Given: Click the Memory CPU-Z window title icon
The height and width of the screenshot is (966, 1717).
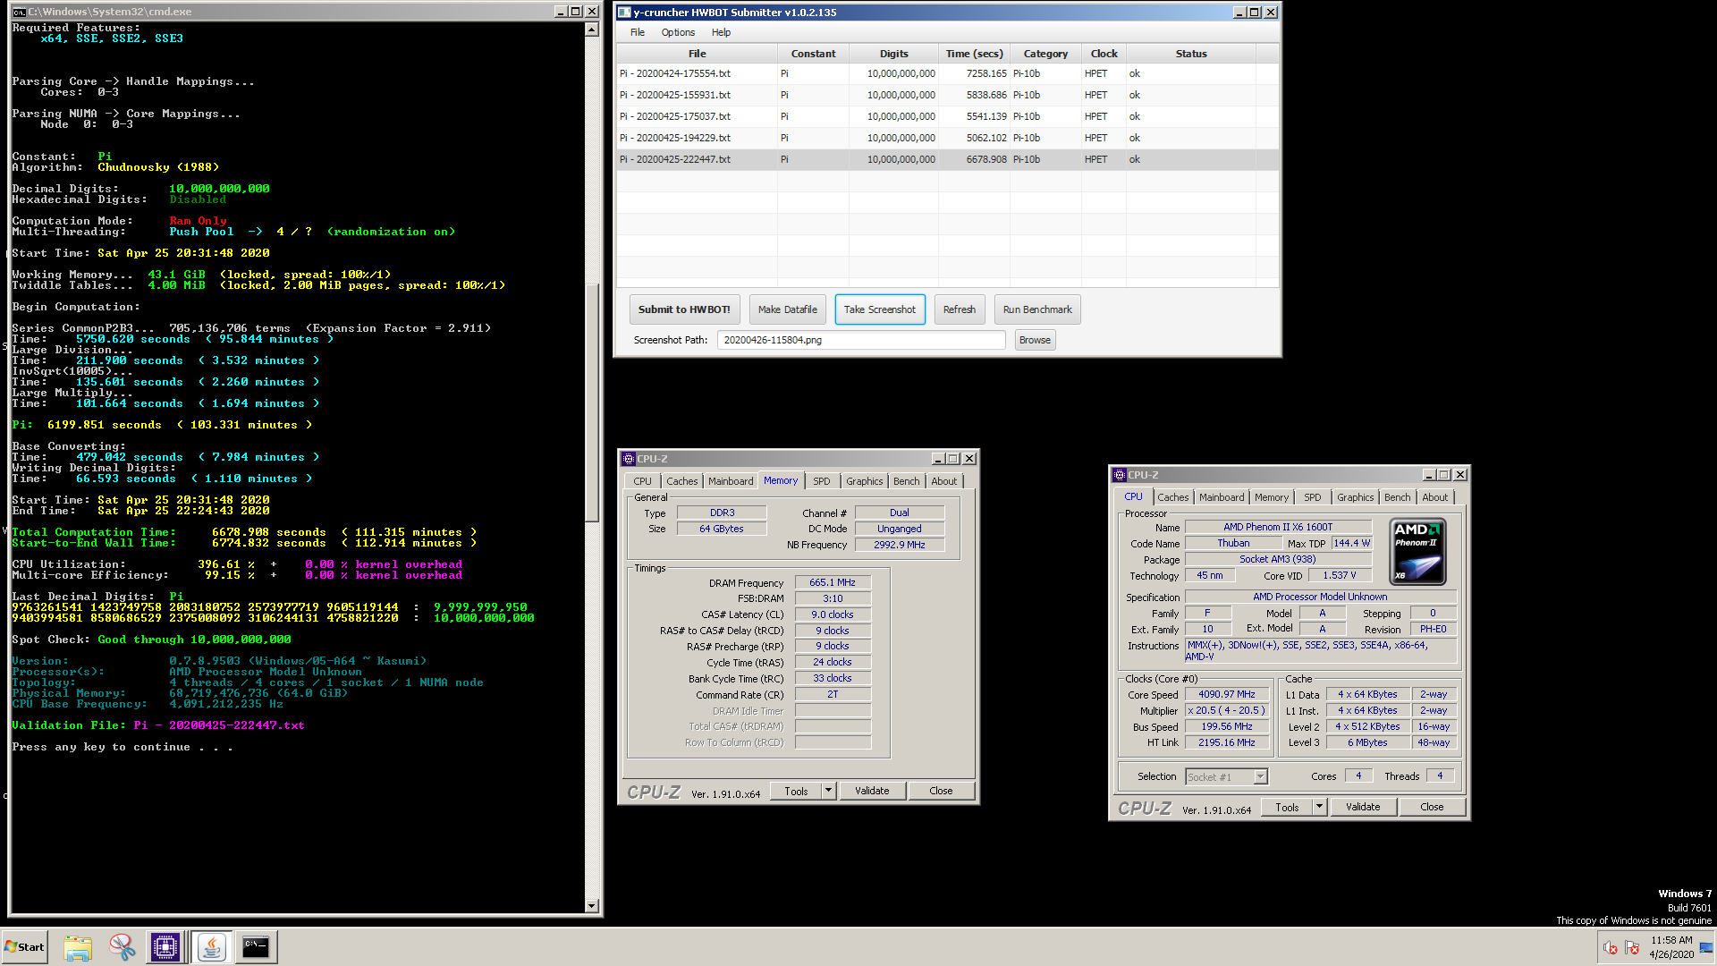Looking at the screenshot, I should pos(629,459).
